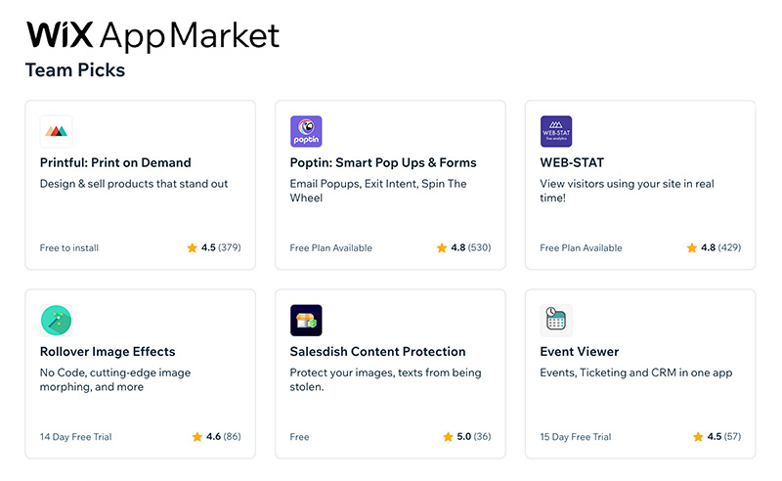782x481 pixels.
Task: Click the Printful rating star
Action: click(193, 248)
